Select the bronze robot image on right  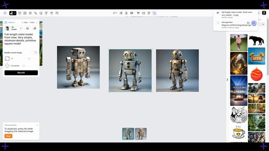click(x=177, y=70)
